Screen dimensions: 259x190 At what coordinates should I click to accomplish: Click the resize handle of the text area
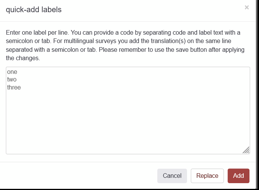coord(246,150)
